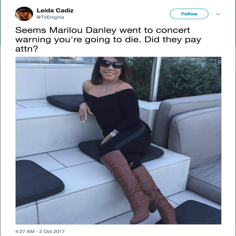Open the Leida Cadiz display name link

pyautogui.click(x=55, y=10)
